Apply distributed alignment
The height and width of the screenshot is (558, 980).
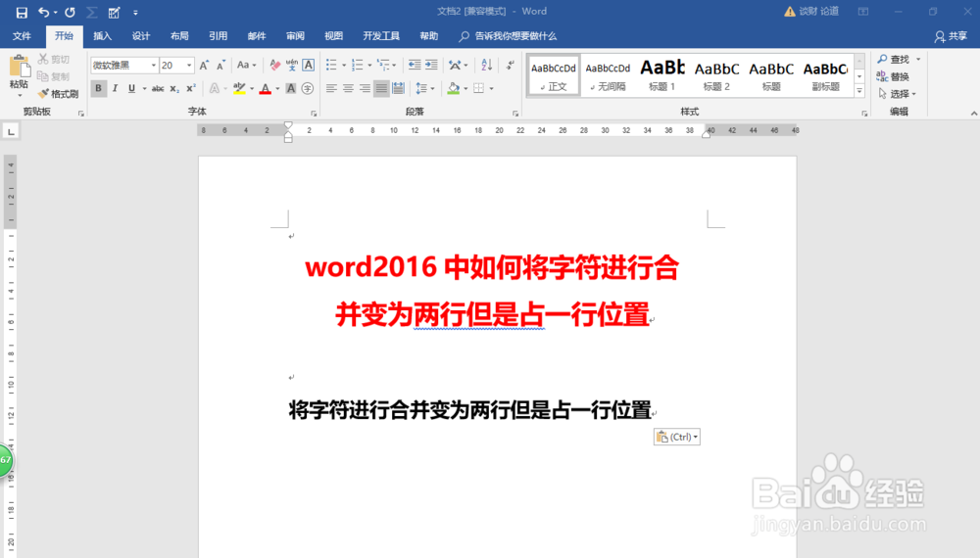click(x=398, y=89)
